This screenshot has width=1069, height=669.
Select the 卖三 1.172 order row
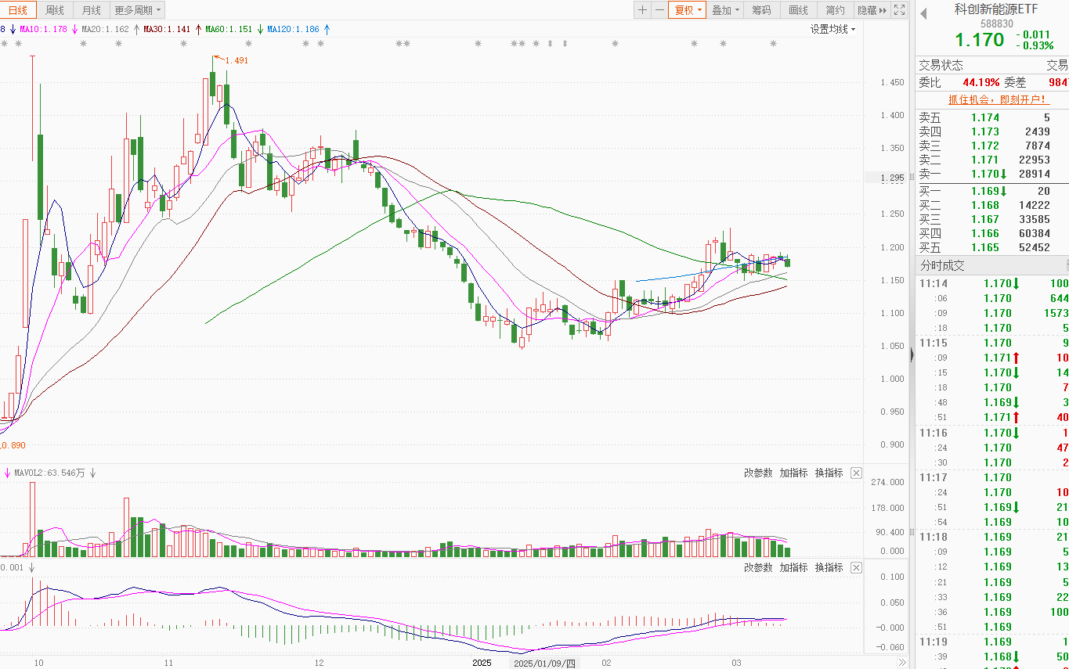993,146
